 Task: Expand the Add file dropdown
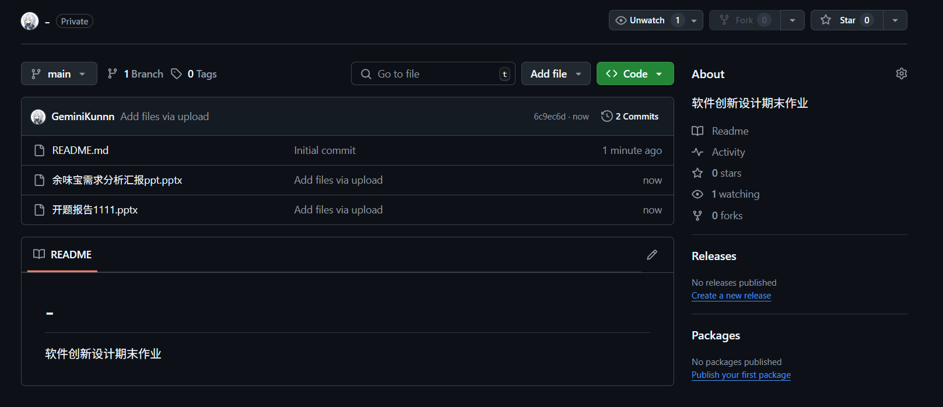[x=556, y=74]
